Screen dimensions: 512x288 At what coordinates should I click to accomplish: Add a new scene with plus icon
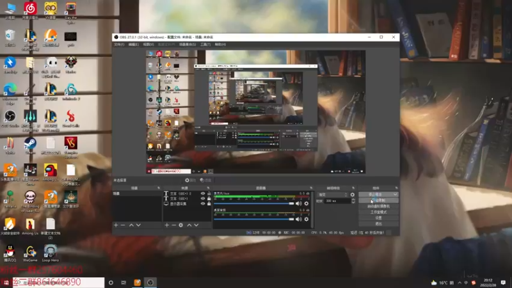coord(116,225)
